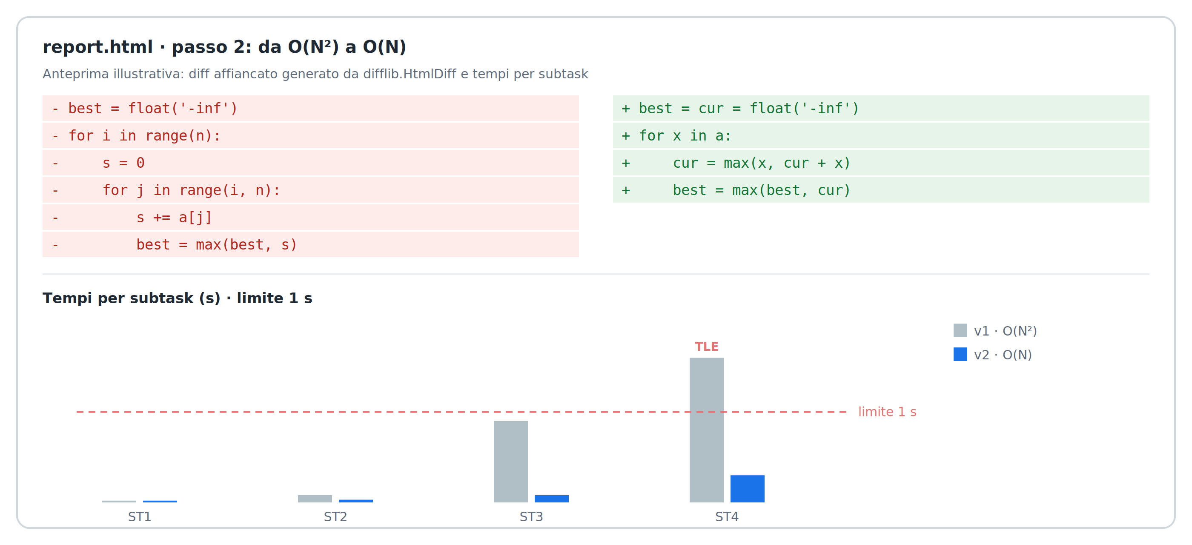Select added line "best = cur = float('-inf')"

[x=881, y=108]
